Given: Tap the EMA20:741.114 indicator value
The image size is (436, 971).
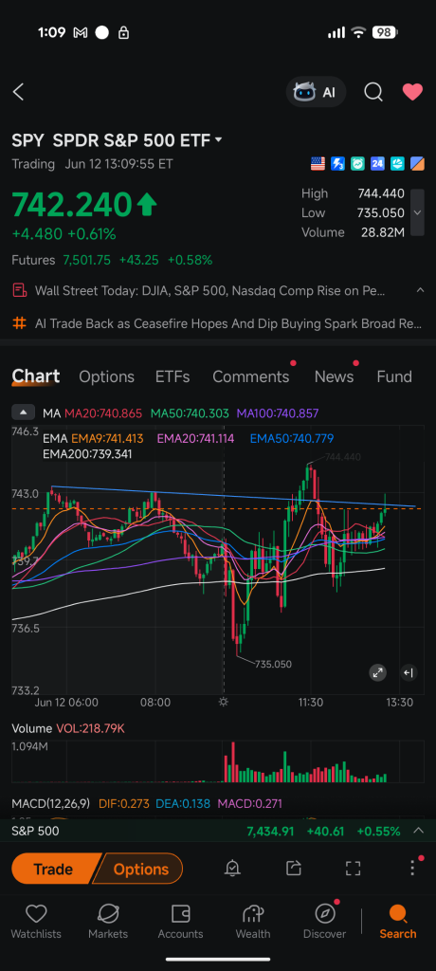Looking at the screenshot, I should click(195, 438).
